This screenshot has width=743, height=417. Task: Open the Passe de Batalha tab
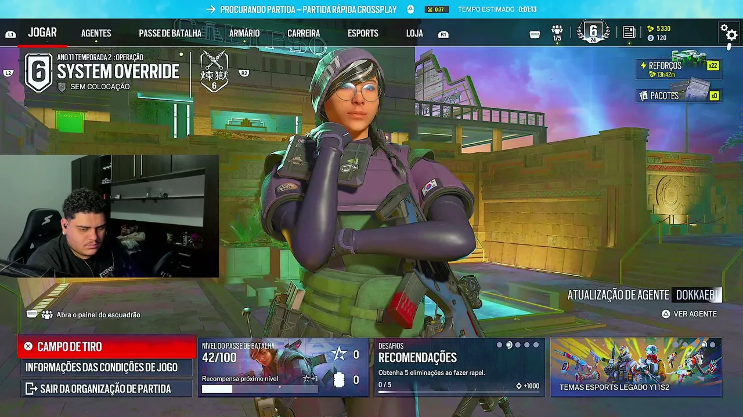tap(170, 34)
